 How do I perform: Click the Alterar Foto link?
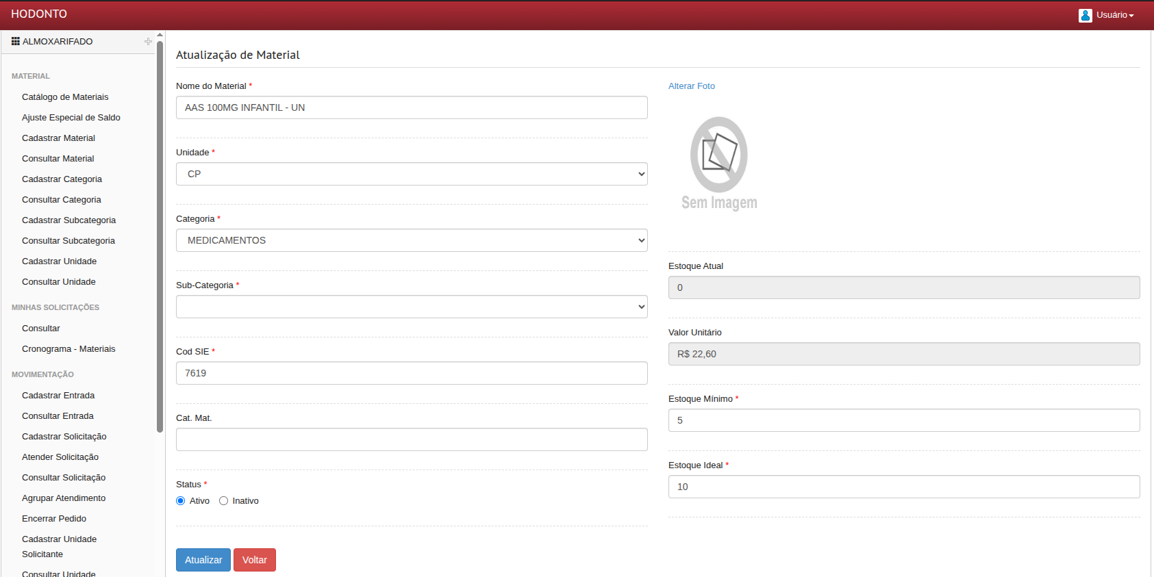point(691,86)
